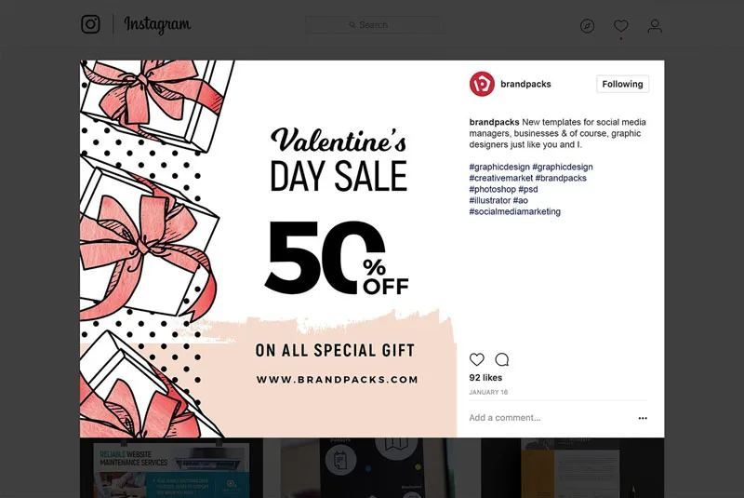The width and height of the screenshot is (744, 498).
Task: View the 92 likes list
Action: pyautogui.click(x=485, y=378)
